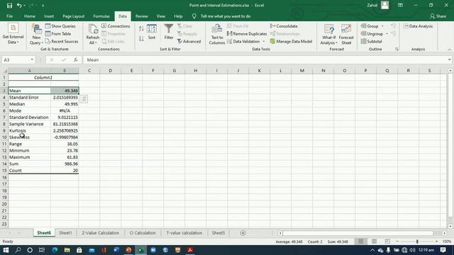The width and height of the screenshot is (454, 255).
Task: Expand the Name Box dropdown
Action: 32,59
